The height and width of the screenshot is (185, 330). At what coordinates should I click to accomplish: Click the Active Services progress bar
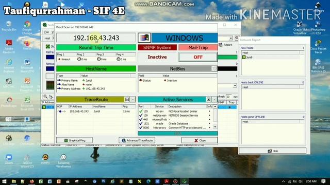(x=177, y=134)
